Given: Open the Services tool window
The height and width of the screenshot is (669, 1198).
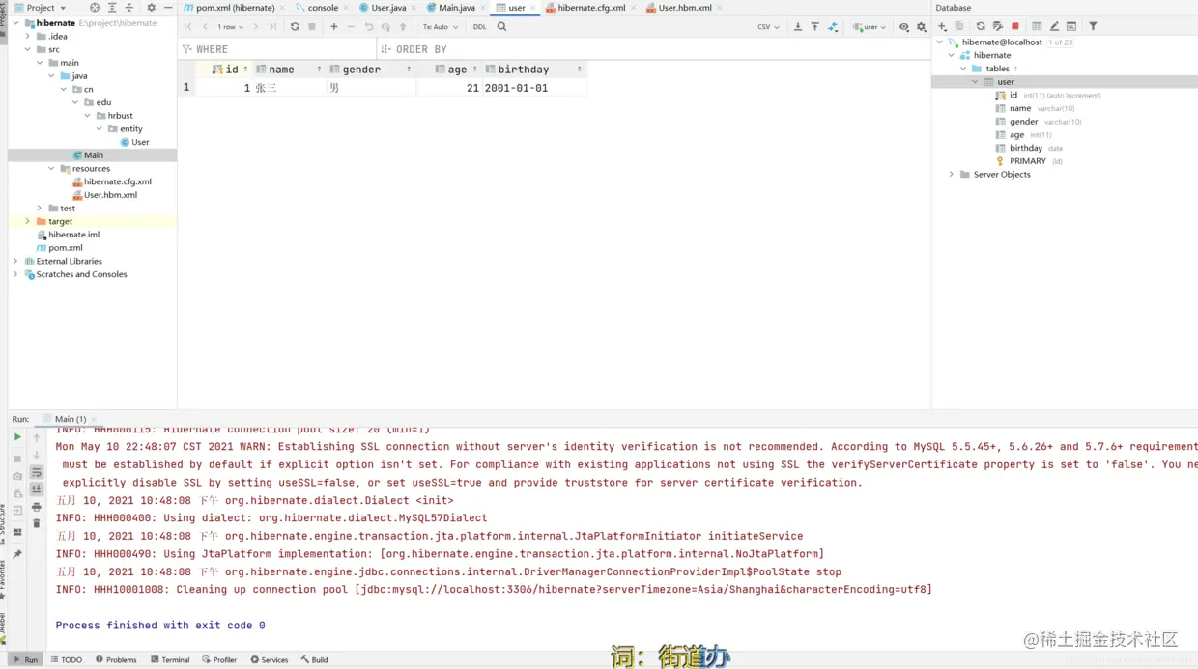Looking at the screenshot, I should pyautogui.click(x=270, y=660).
